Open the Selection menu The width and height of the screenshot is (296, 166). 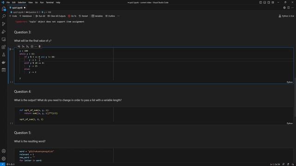coord(22,2)
